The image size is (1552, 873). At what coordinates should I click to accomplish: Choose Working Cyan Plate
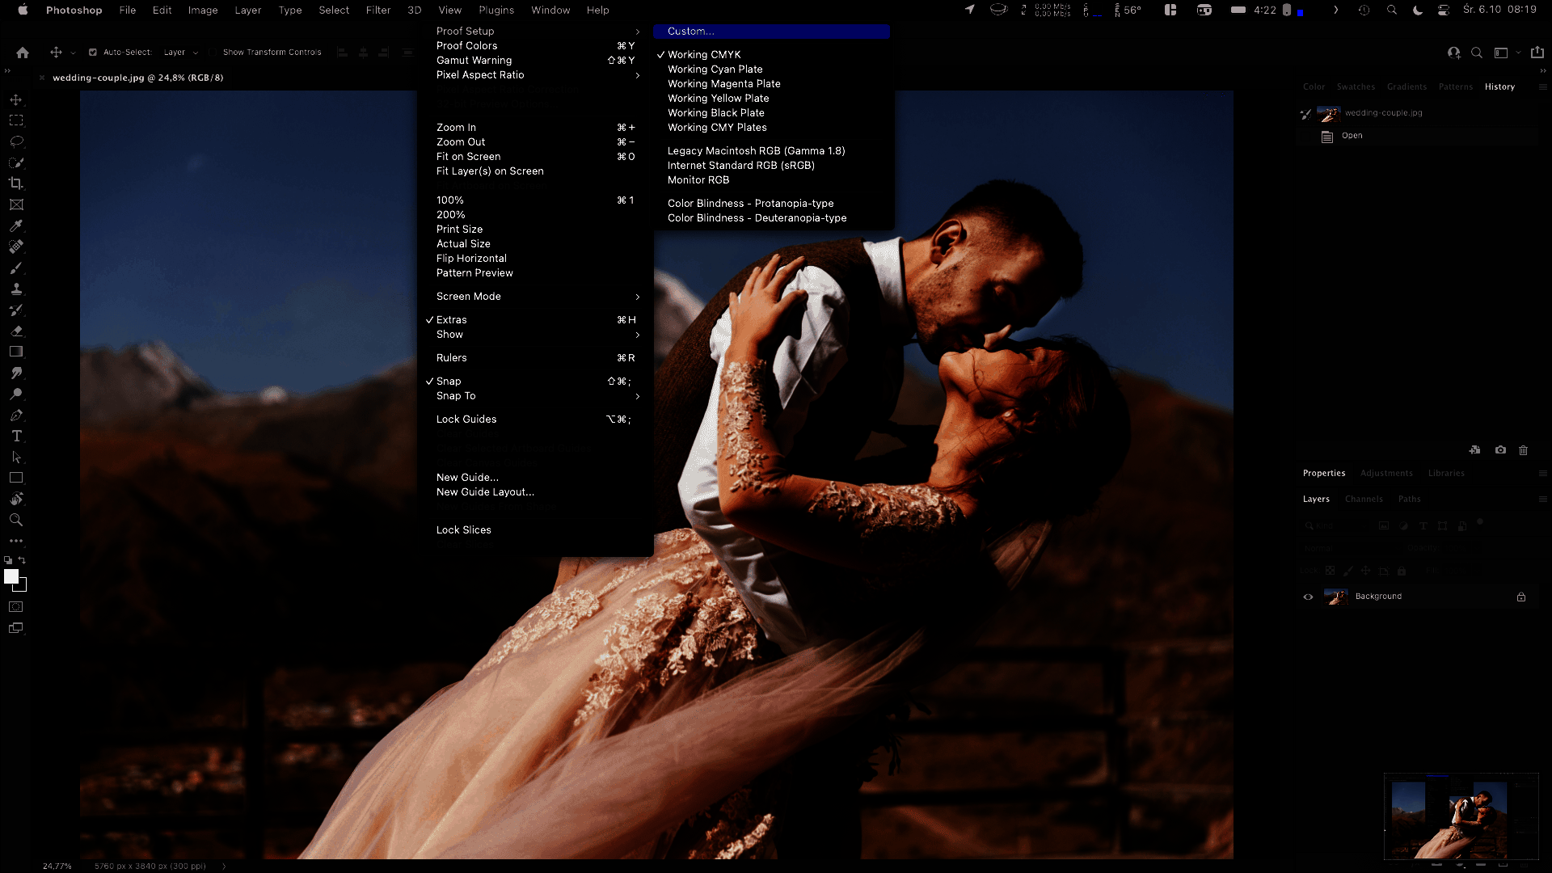(x=774, y=70)
